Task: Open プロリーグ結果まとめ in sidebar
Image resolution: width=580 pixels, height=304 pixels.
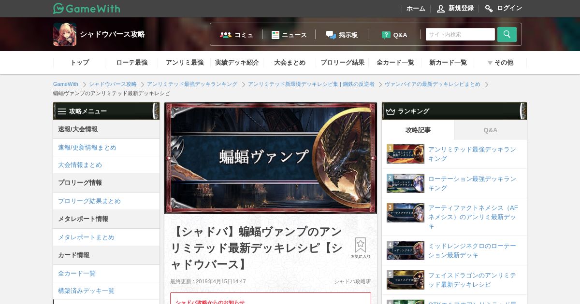Action: (106, 201)
